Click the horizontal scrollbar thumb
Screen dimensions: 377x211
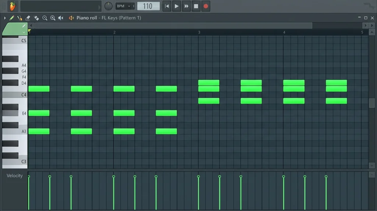(x=173, y=25)
